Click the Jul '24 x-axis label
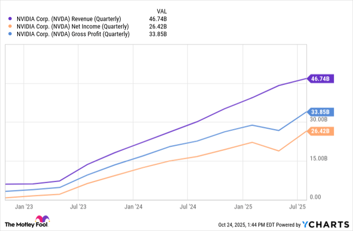 point(188,207)
